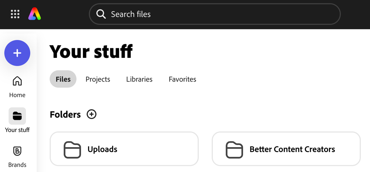Open Brands from the sidebar
The width and height of the screenshot is (370, 172).
17,157
